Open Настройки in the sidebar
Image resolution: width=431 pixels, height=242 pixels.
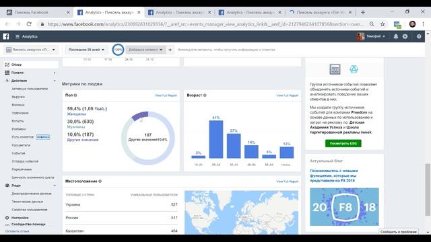20,218
